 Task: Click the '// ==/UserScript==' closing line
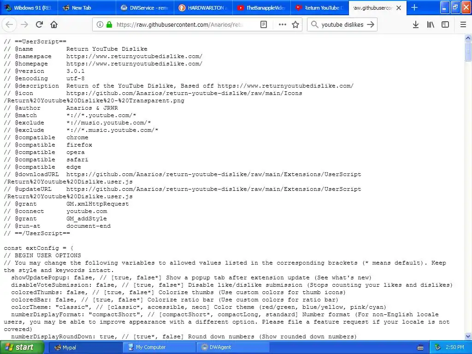[x=37, y=233]
